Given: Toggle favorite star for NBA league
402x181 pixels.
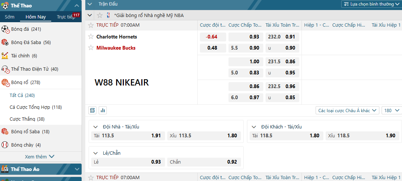Looking at the screenshot, I should coord(99,15).
